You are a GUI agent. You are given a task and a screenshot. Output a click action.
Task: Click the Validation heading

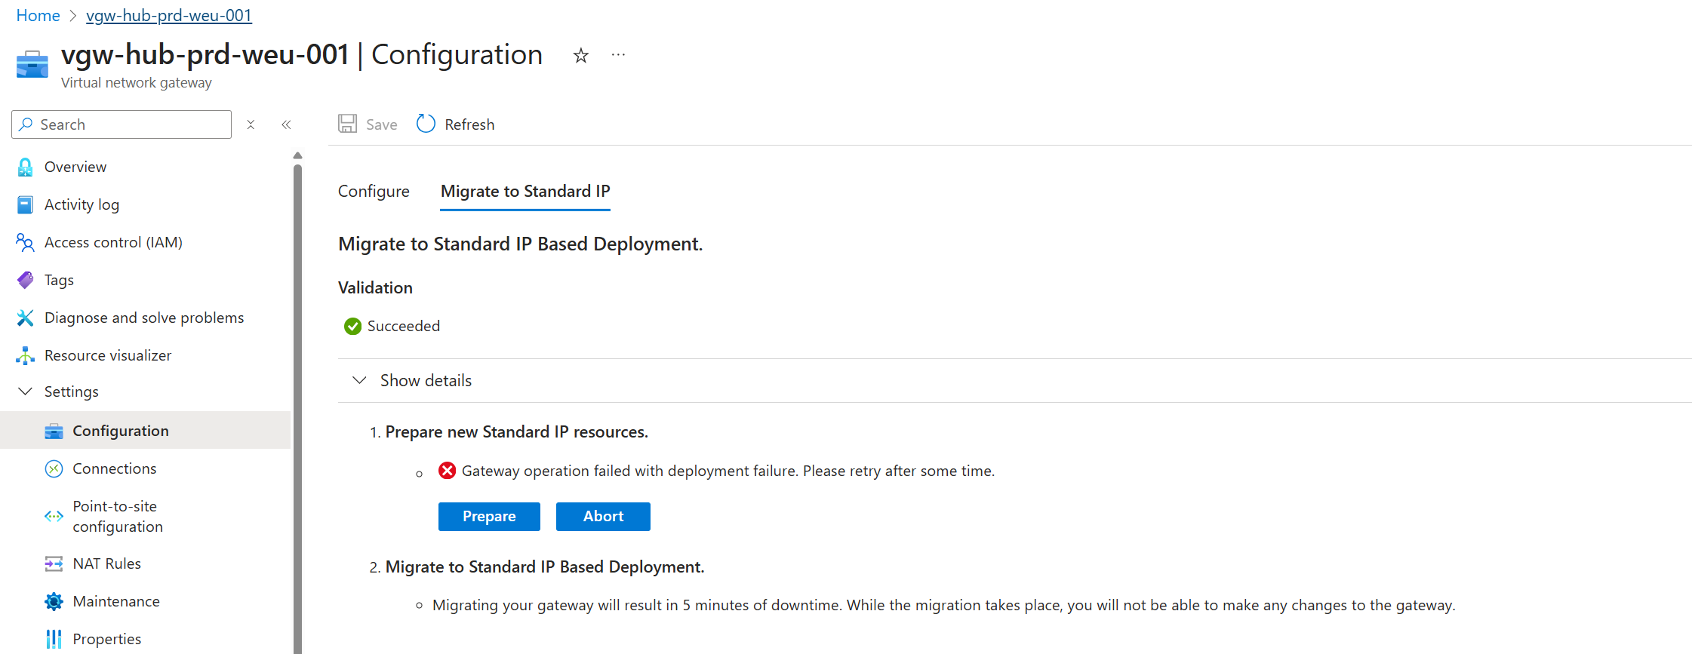pyautogui.click(x=375, y=287)
